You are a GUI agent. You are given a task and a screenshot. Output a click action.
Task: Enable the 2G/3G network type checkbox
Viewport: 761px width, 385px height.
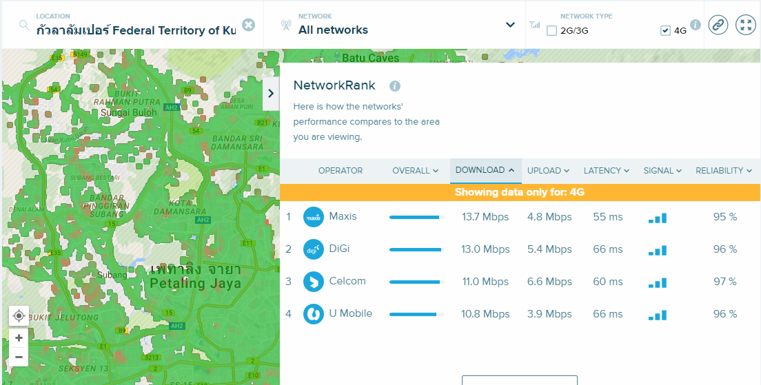click(x=551, y=30)
